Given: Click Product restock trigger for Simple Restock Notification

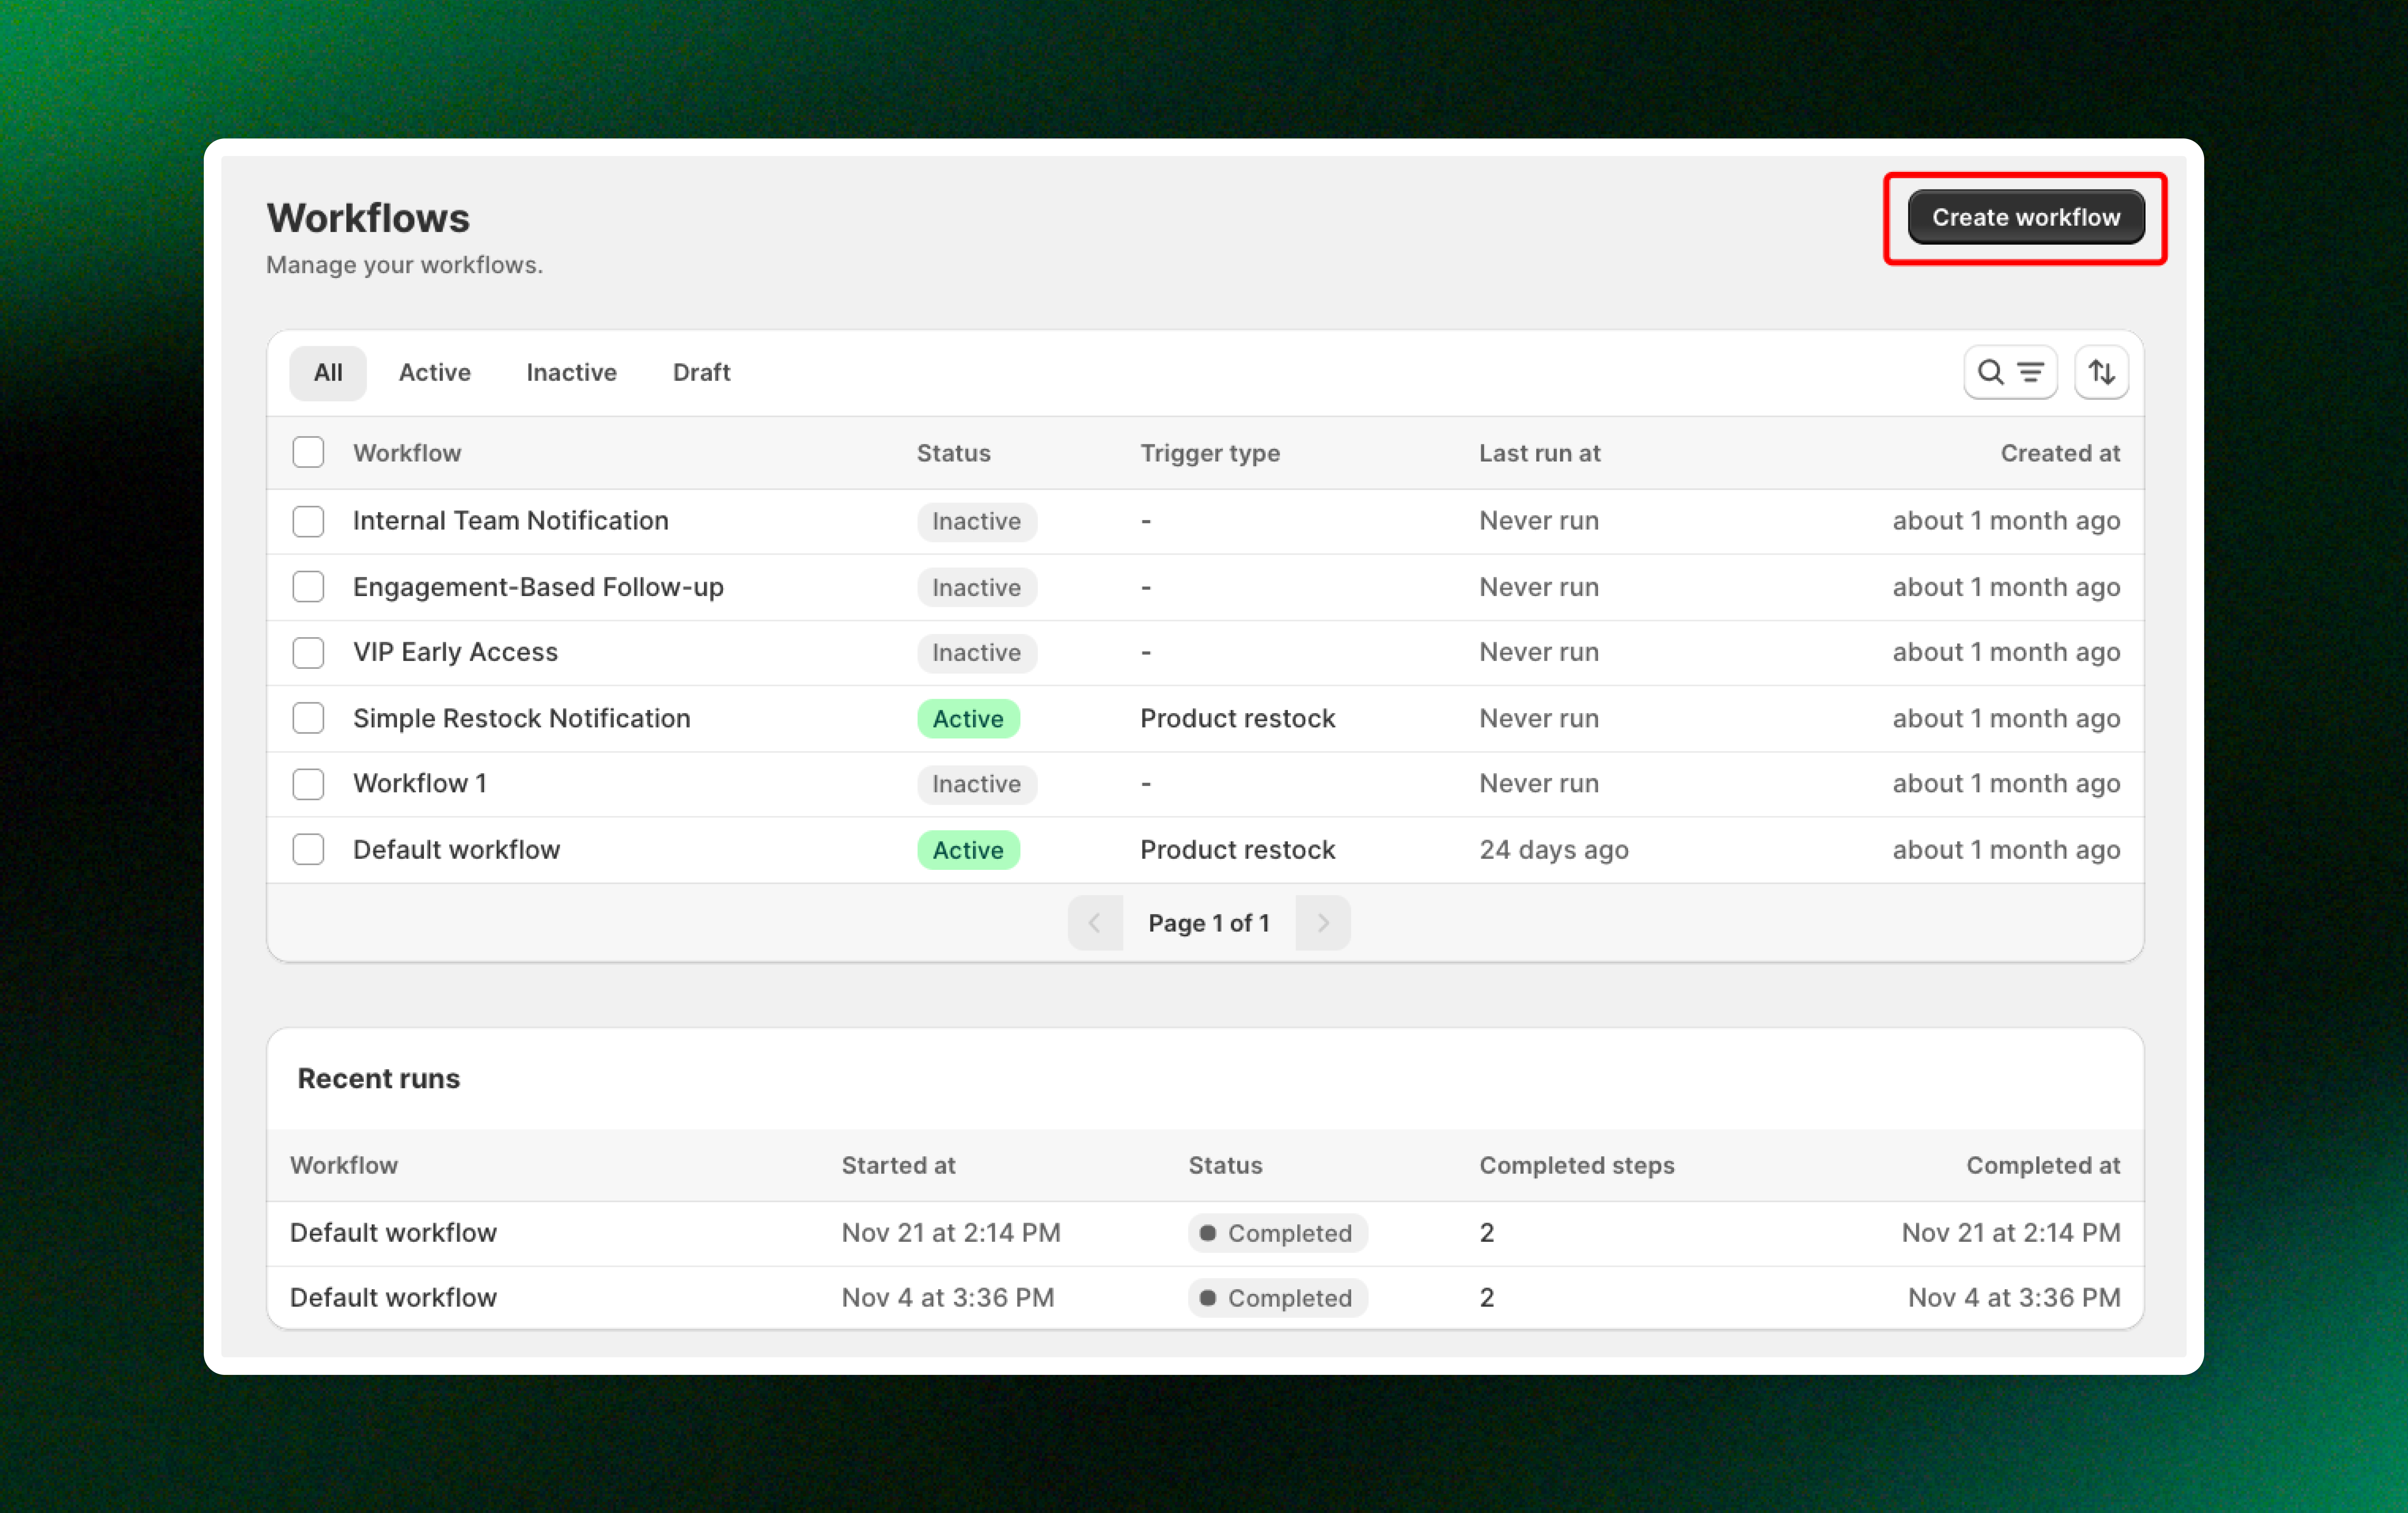Looking at the screenshot, I should point(1238,718).
